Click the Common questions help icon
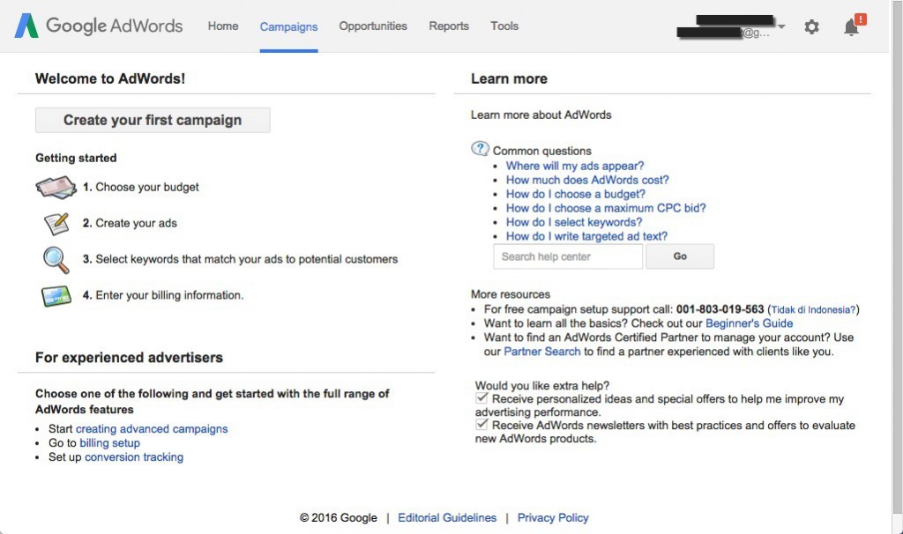The height and width of the screenshot is (534, 903). pyautogui.click(x=480, y=149)
